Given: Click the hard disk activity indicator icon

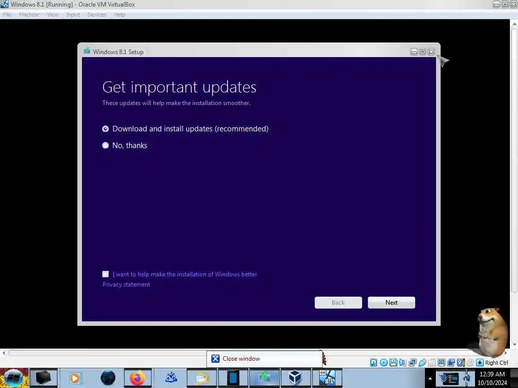Looking at the screenshot, I should coord(374,363).
